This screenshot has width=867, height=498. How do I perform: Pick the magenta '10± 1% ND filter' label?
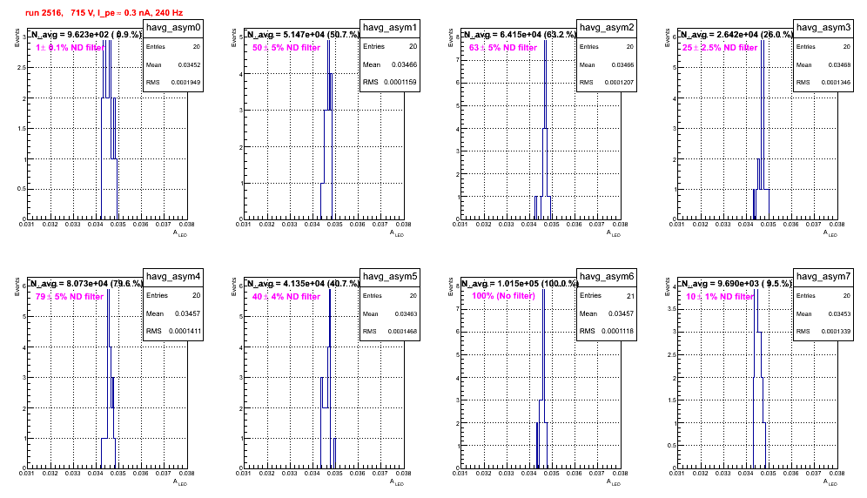pyautogui.click(x=720, y=297)
